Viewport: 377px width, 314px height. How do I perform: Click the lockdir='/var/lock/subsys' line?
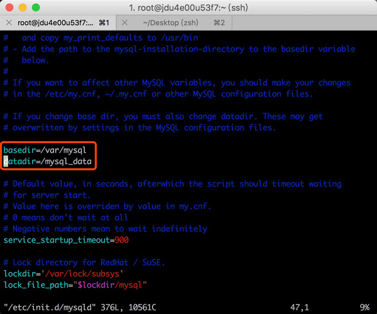point(63,274)
